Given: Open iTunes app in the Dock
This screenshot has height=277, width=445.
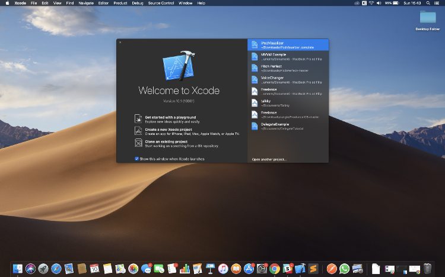Looking at the screenshot, I should pos(223,269).
